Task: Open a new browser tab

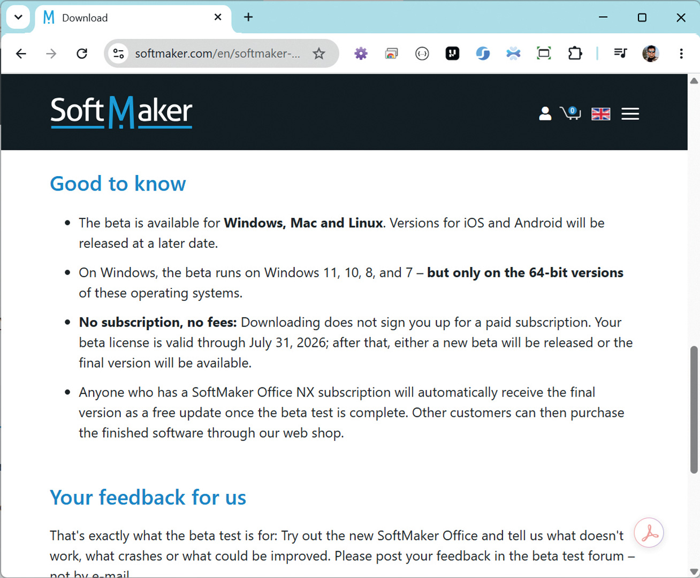Action: pos(248,17)
